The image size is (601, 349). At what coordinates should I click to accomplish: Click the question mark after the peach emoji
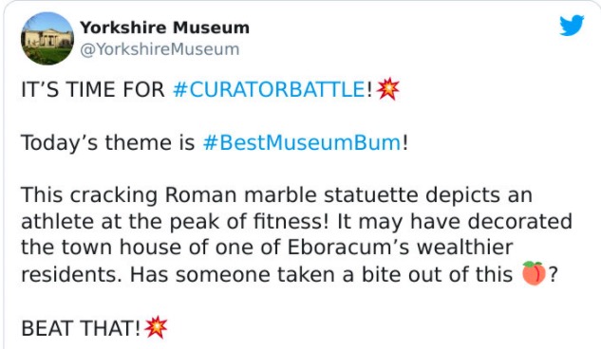pyautogui.click(x=554, y=274)
